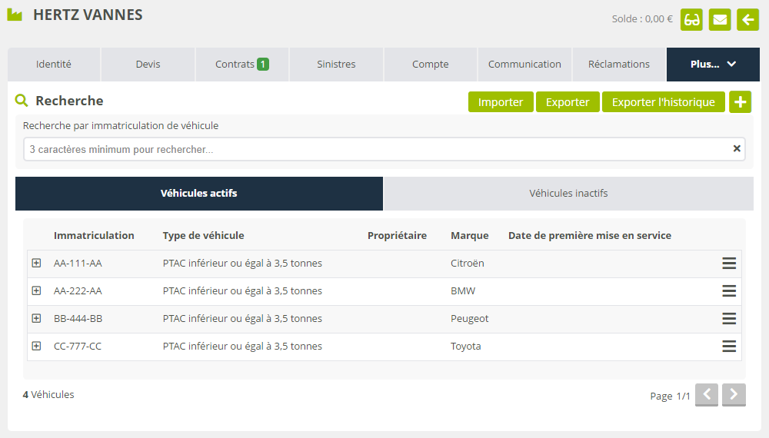Click the glasses view icon in header
This screenshot has width=769, height=438.
point(691,19)
